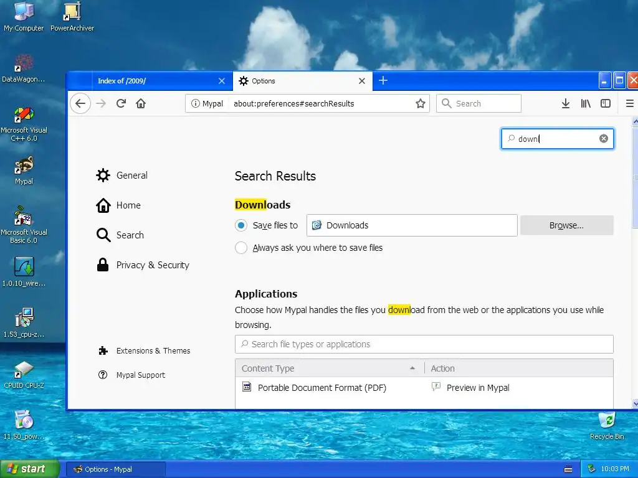The image size is (638, 478).
Task: Focus the preferences search box containing 'down'
Action: [557, 139]
